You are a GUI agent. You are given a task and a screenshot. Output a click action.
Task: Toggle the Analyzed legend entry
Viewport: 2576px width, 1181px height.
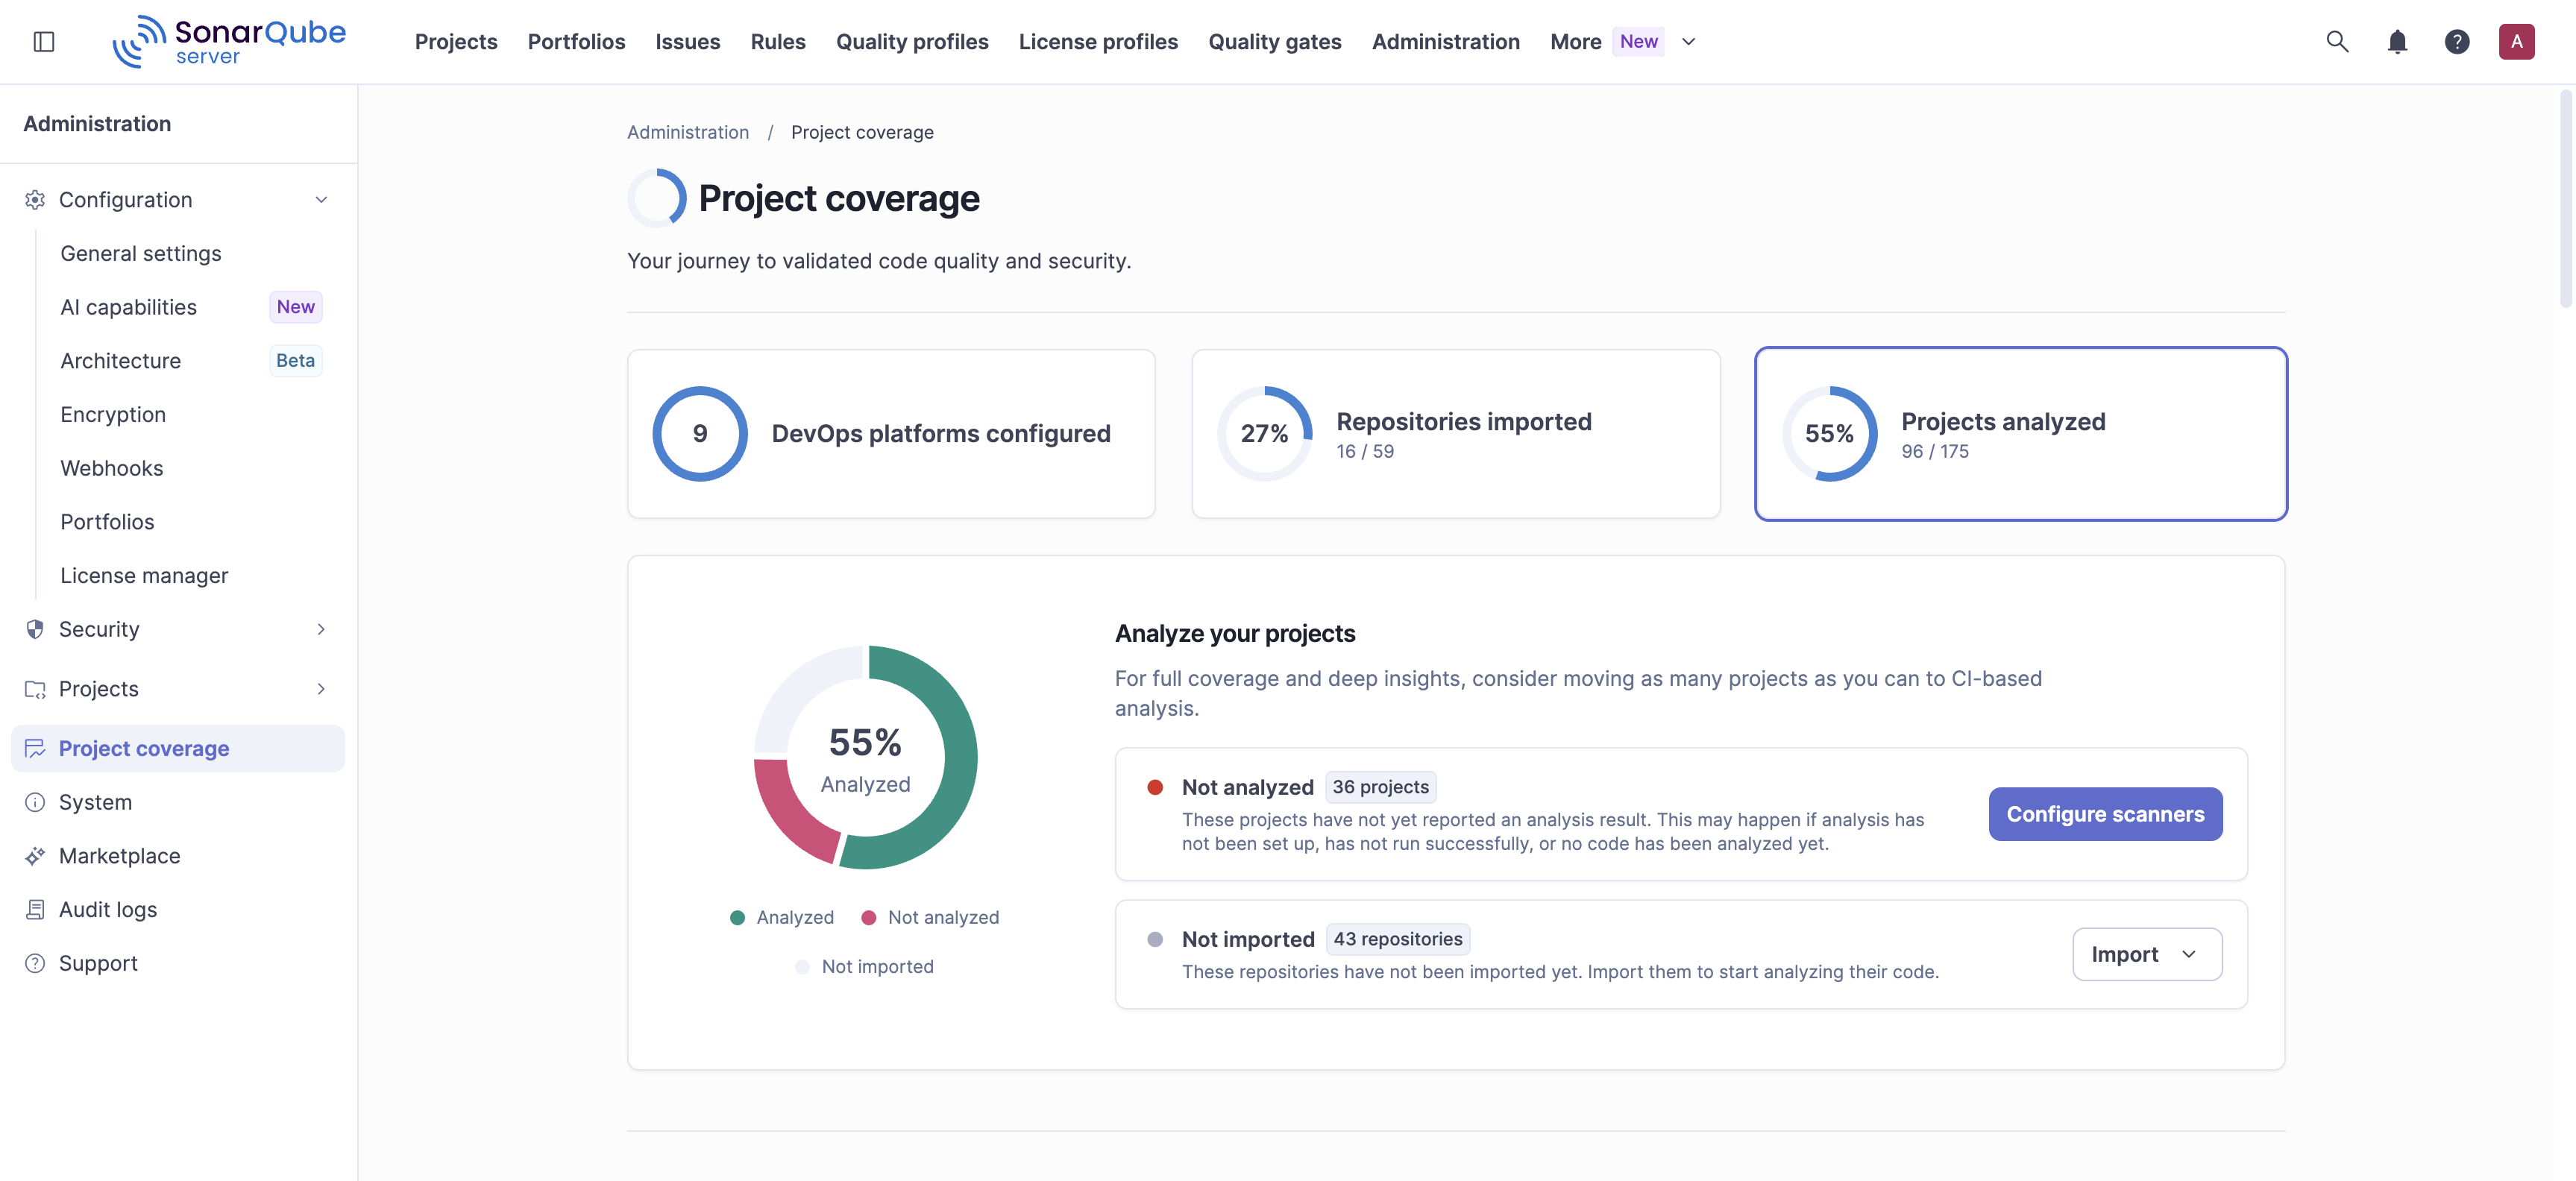(x=782, y=917)
